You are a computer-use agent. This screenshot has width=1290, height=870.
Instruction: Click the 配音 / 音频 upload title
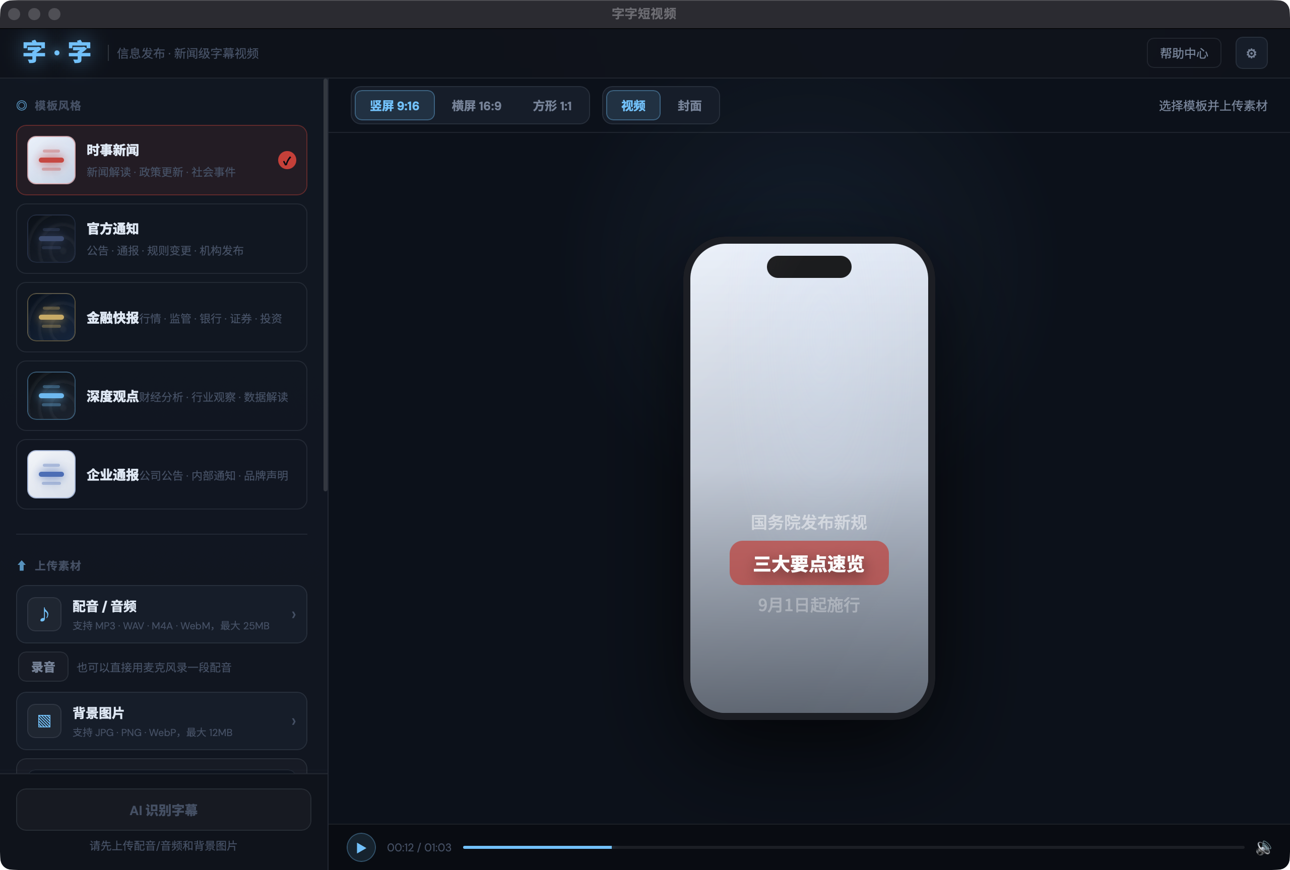tap(104, 606)
